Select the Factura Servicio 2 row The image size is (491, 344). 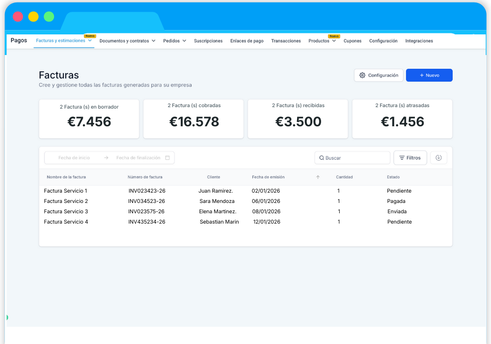(66, 201)
